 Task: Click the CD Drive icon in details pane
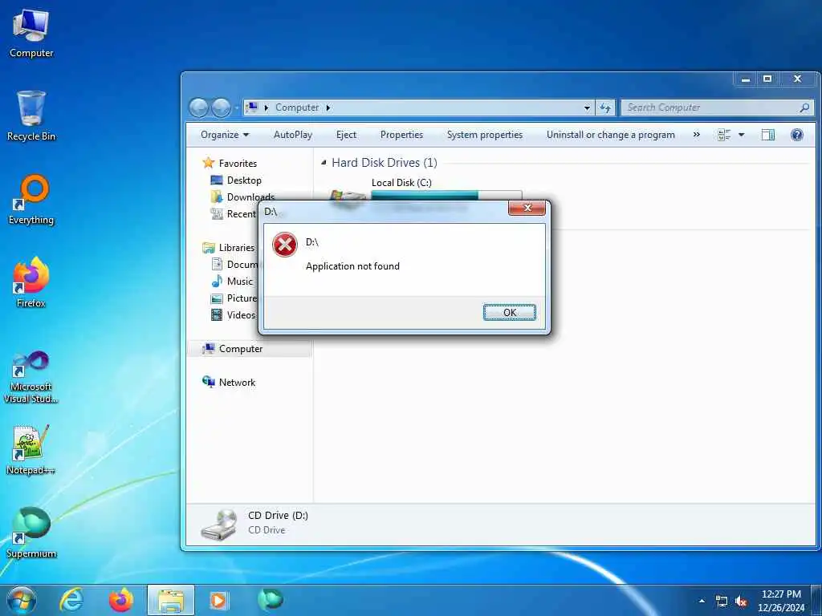(218, 525)
